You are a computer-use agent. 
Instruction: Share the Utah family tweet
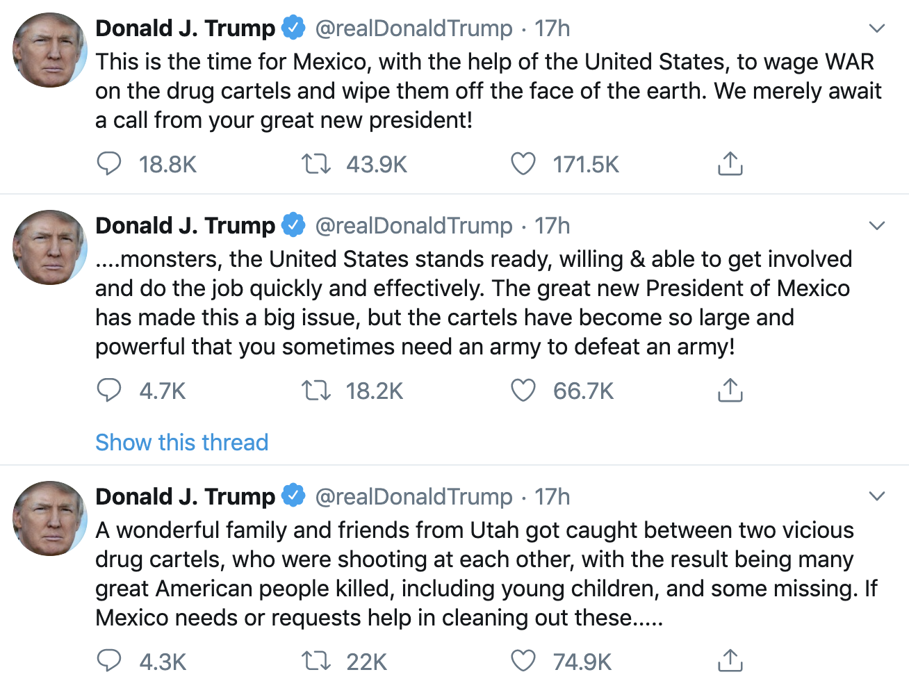(730, 661)
